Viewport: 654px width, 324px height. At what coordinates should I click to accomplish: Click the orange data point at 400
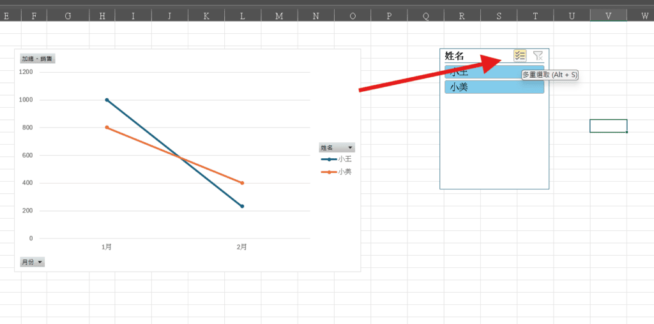pyautogui.click(x=242, y=183)
